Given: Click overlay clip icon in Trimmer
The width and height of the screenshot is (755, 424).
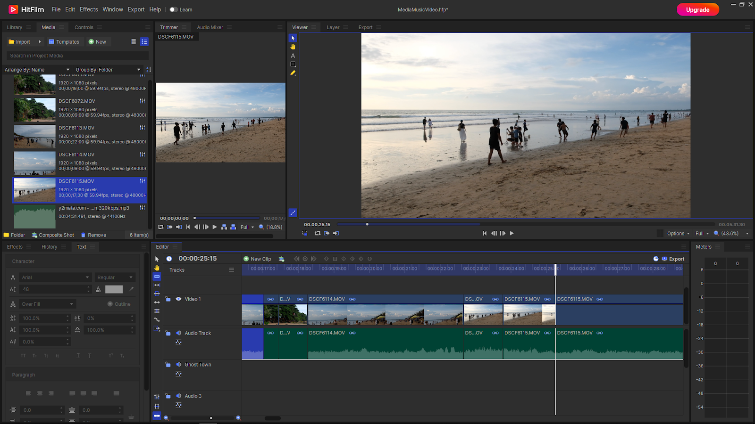Looking at the screenshot, I should (x=233, y=227).
